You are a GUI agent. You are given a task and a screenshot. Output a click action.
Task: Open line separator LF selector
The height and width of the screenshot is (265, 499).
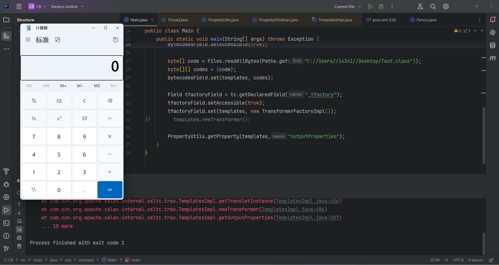tap(447, 260)
